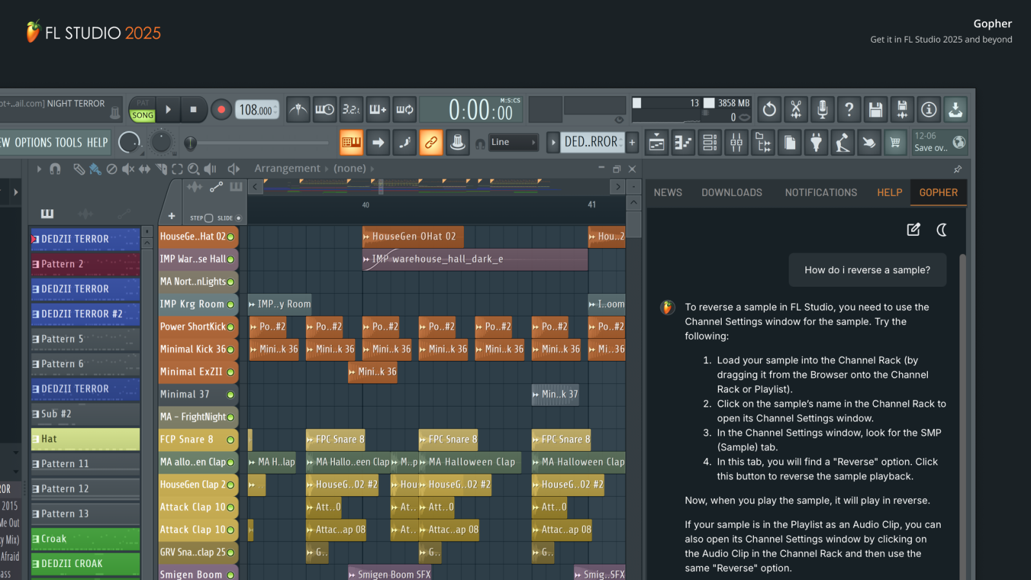
Task: Open the Save project icon
Action: tap(876, 110)
